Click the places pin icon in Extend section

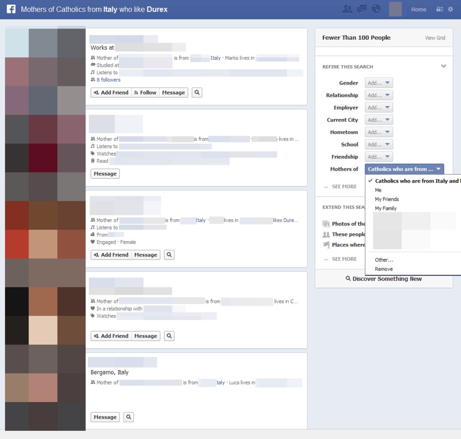tap(326, 245)
